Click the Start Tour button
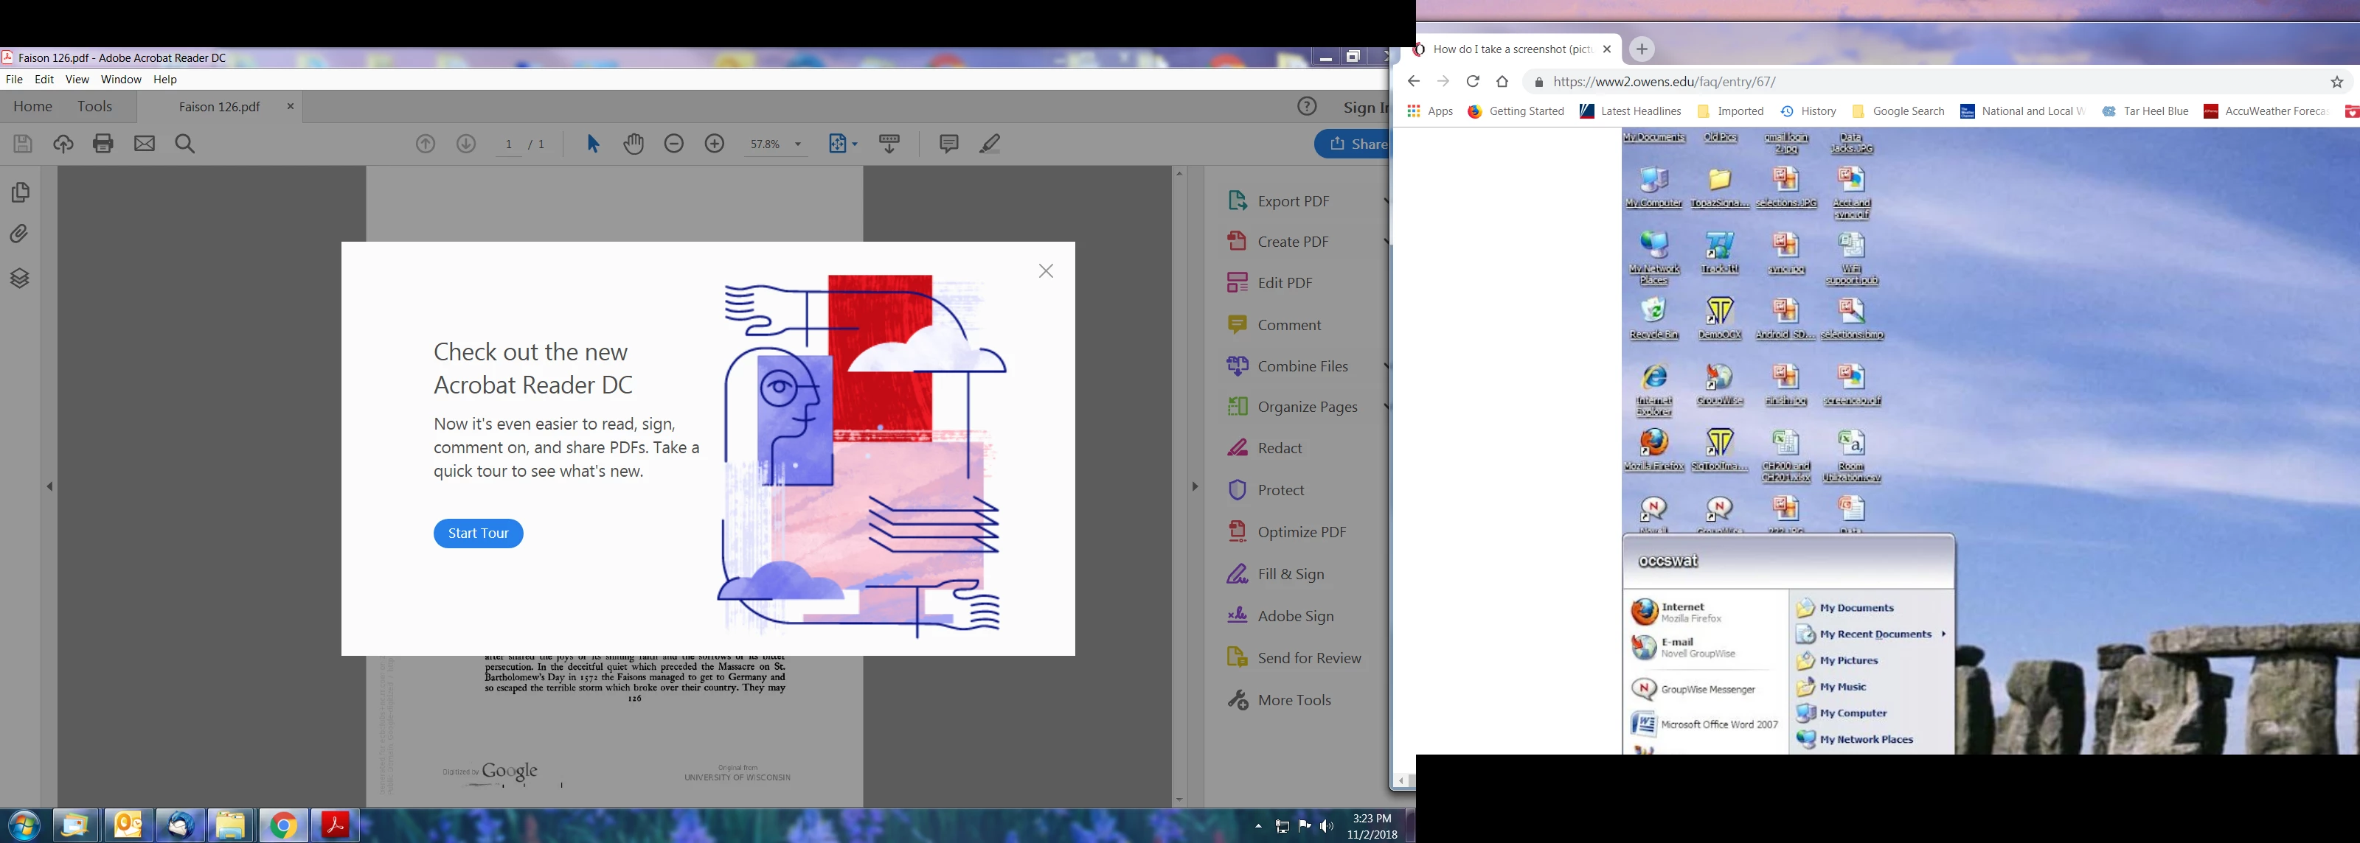Screen dimensions: 2360x843 point(478,534)
